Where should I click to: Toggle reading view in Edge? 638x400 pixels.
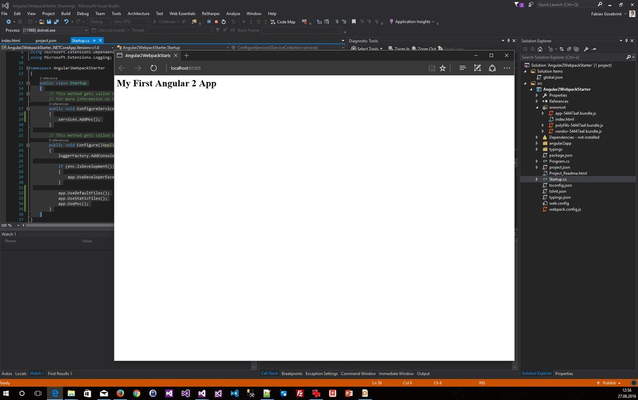[432, 68]
